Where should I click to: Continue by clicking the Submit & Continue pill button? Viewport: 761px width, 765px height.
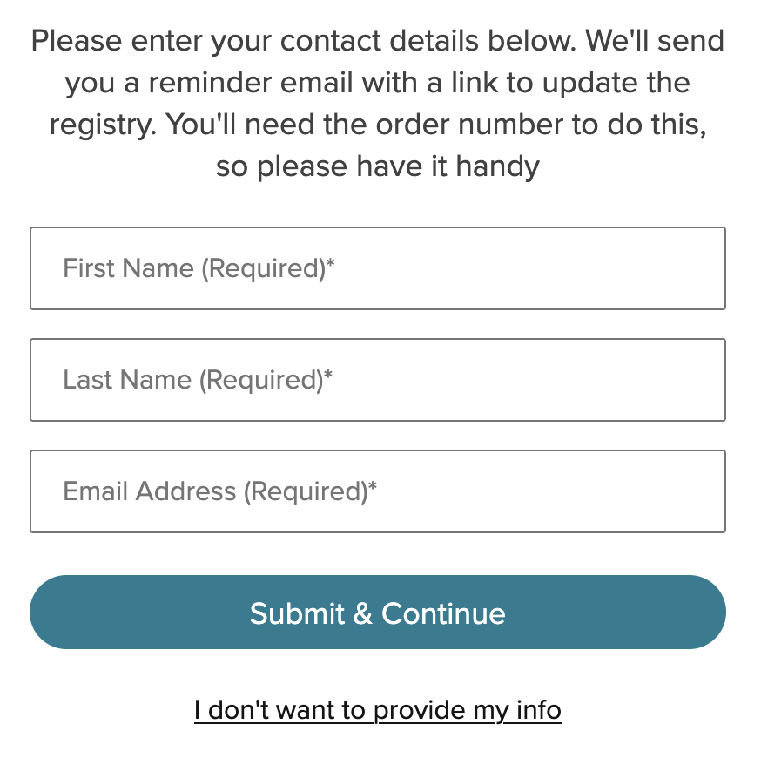378,613
